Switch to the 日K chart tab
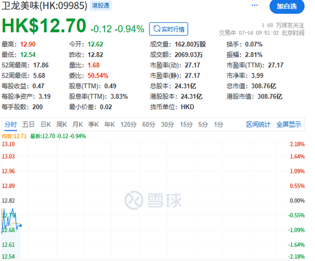The image size is (315, 261). [46, 124]
